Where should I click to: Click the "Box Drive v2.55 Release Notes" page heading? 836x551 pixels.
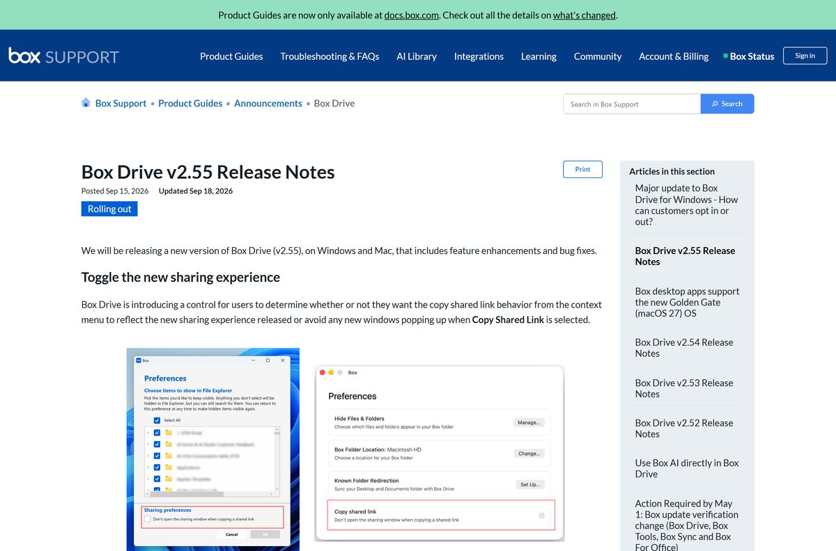(x=208, y=172)
